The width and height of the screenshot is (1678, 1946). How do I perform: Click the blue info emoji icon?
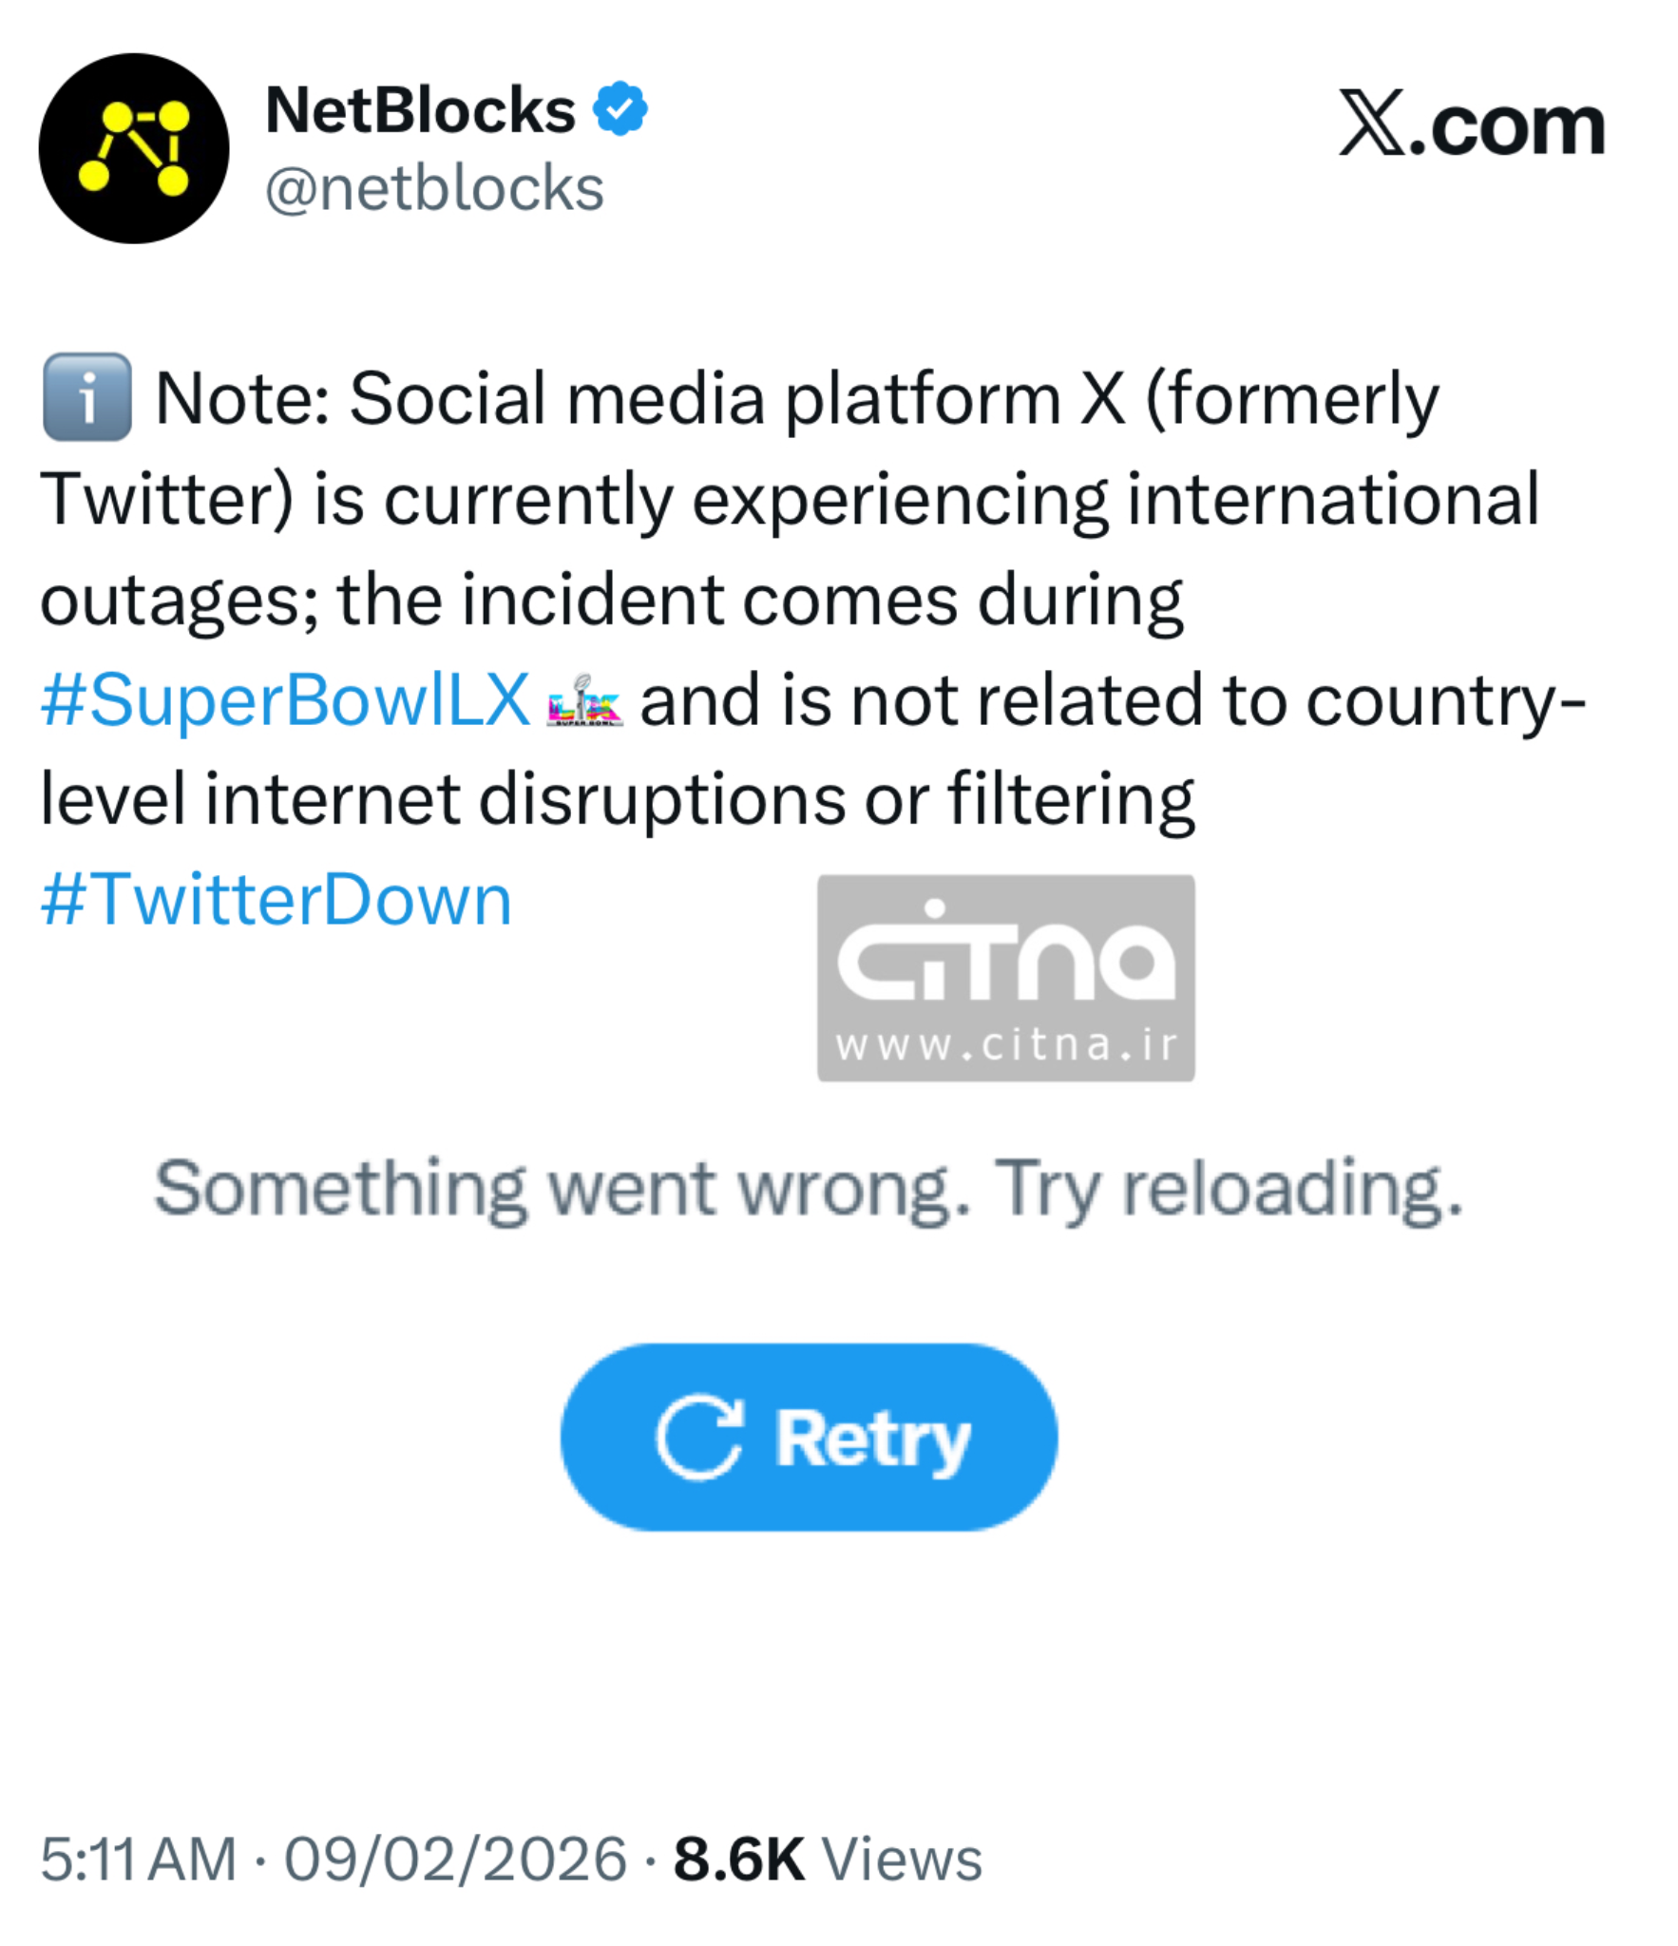click(x=87, y=396)
